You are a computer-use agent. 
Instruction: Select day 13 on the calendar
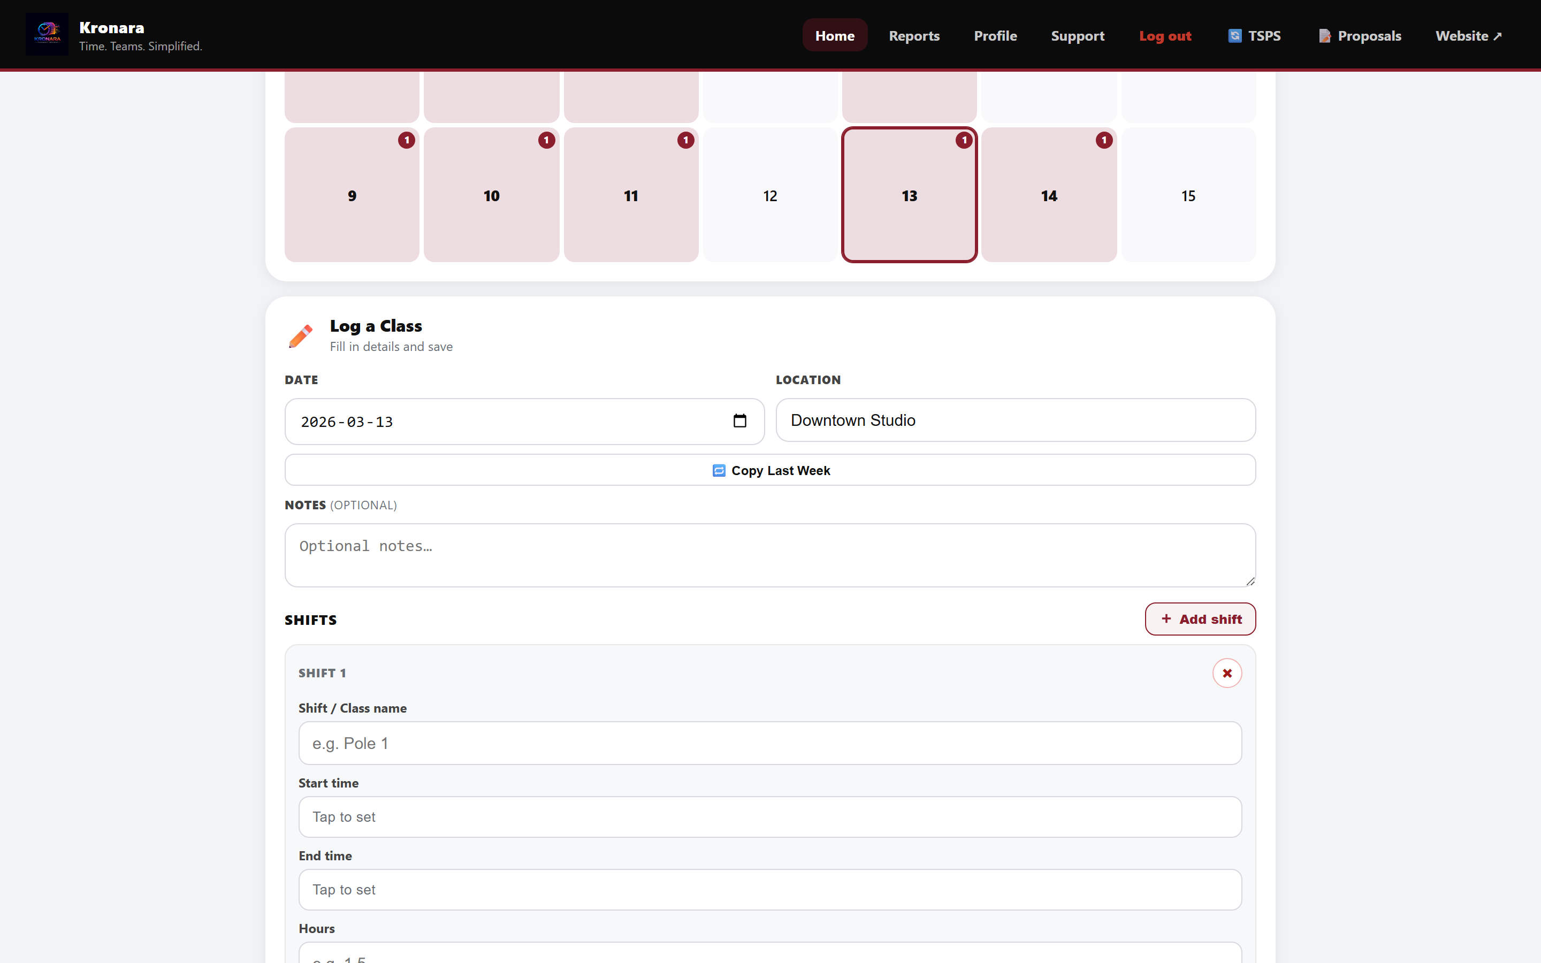[x=909, y=195]
